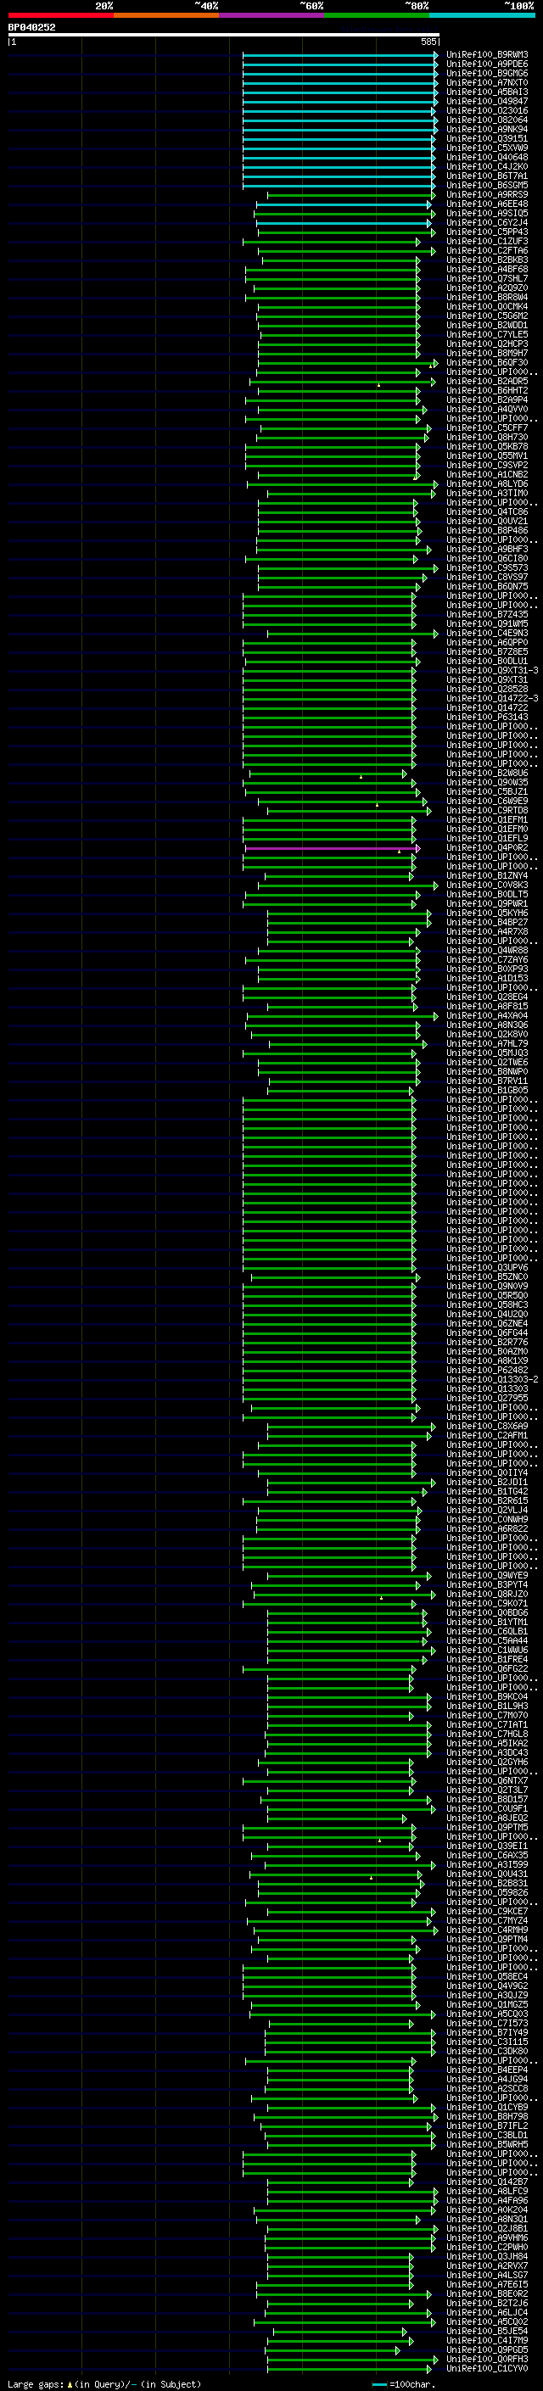Click the UniRef100_Q8H730 label

[487, 437]
